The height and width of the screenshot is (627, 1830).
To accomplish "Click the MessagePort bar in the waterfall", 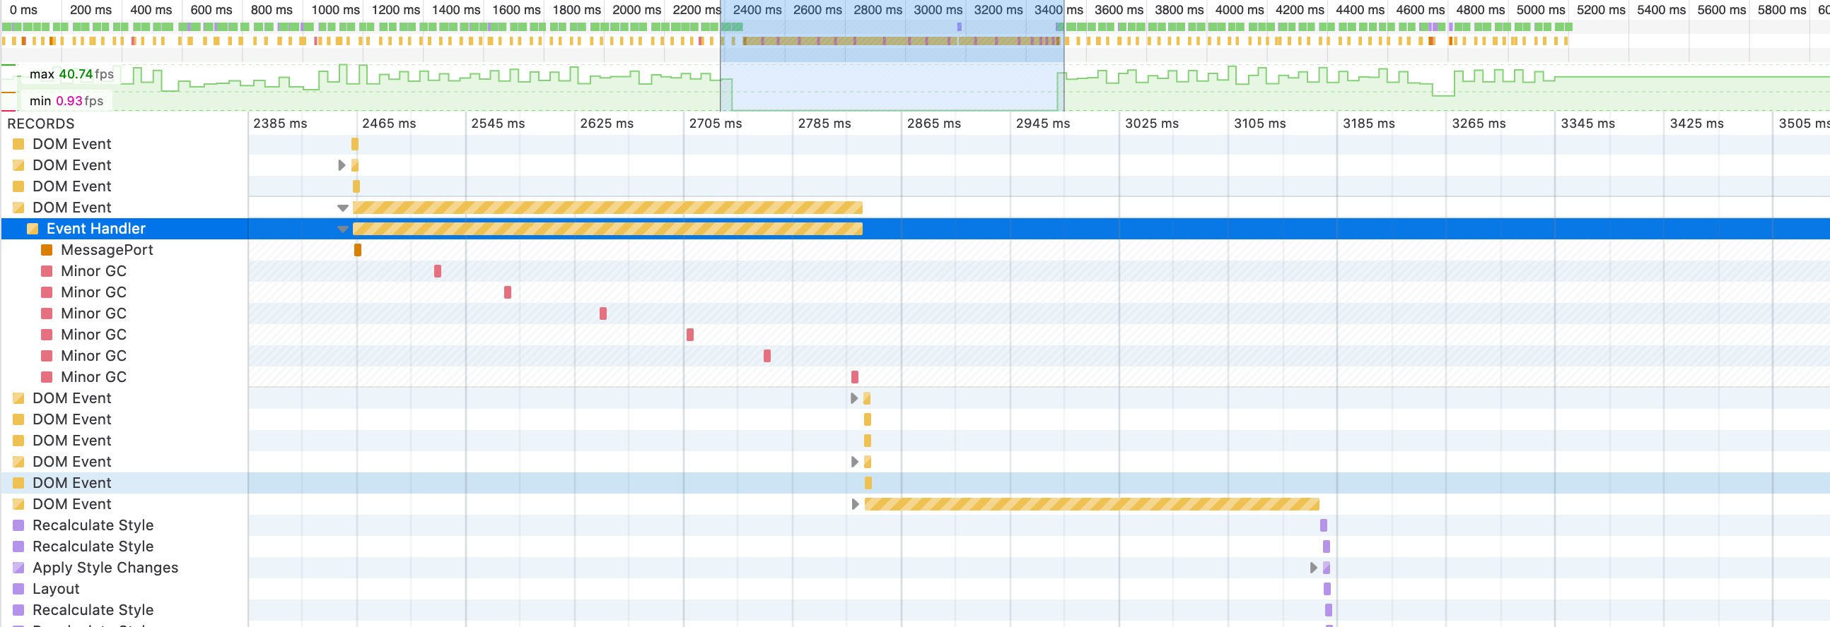I will pos(357,250).
